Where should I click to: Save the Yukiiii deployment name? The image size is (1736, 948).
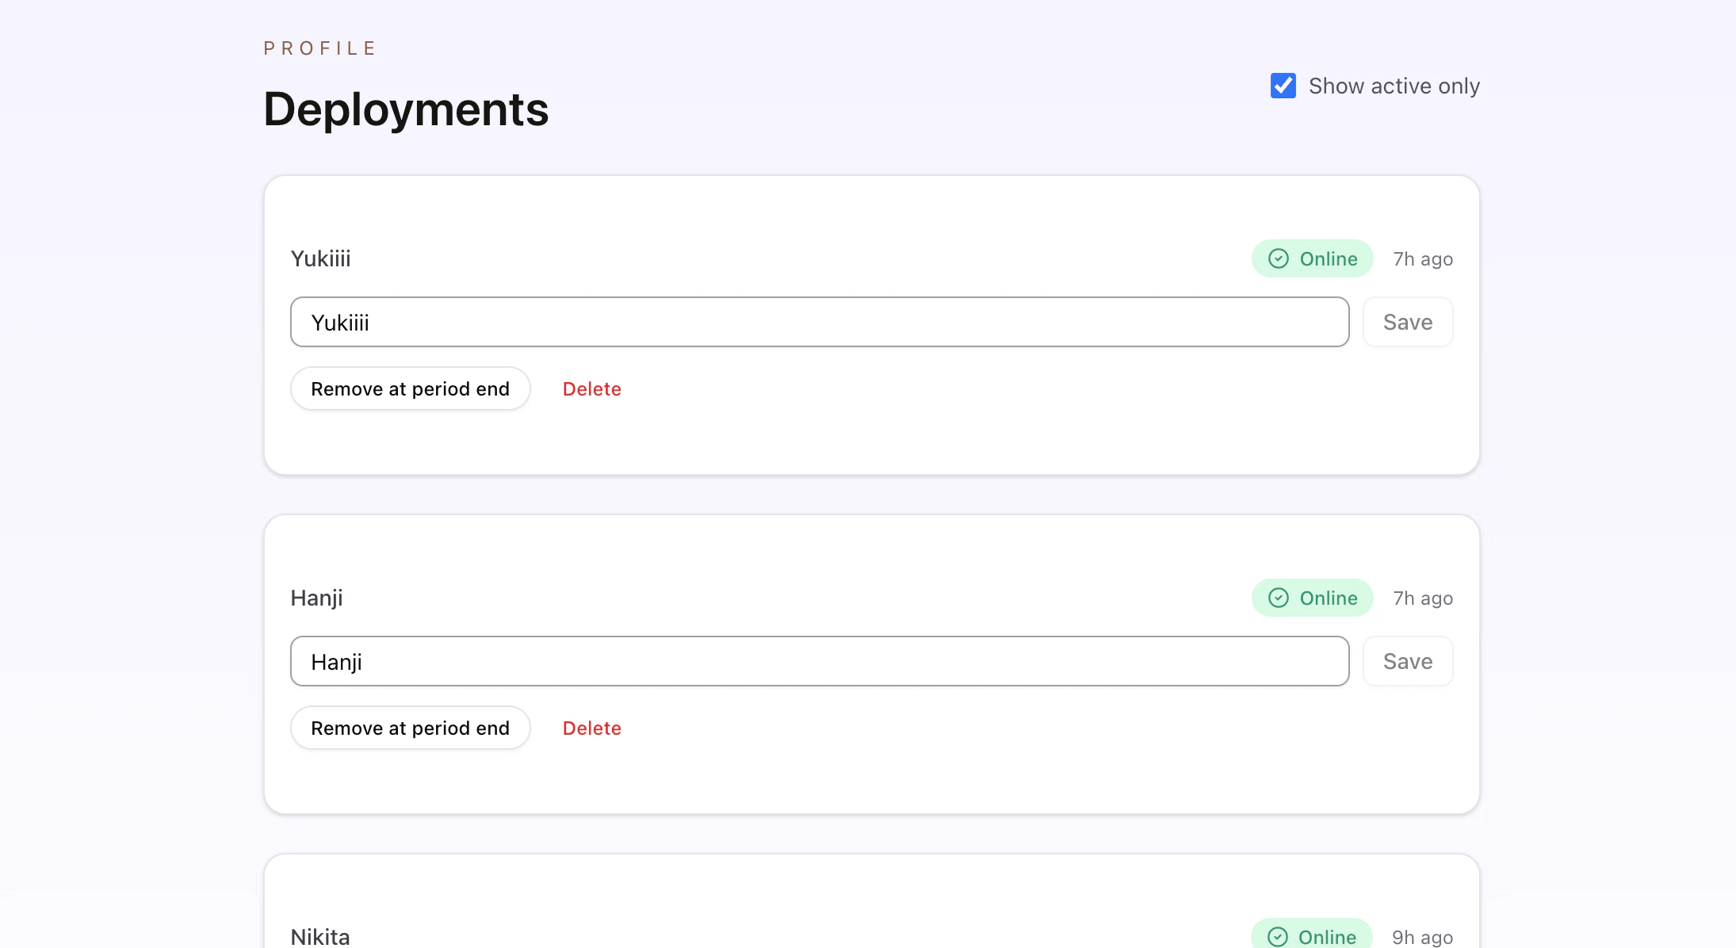[1407, 322]
